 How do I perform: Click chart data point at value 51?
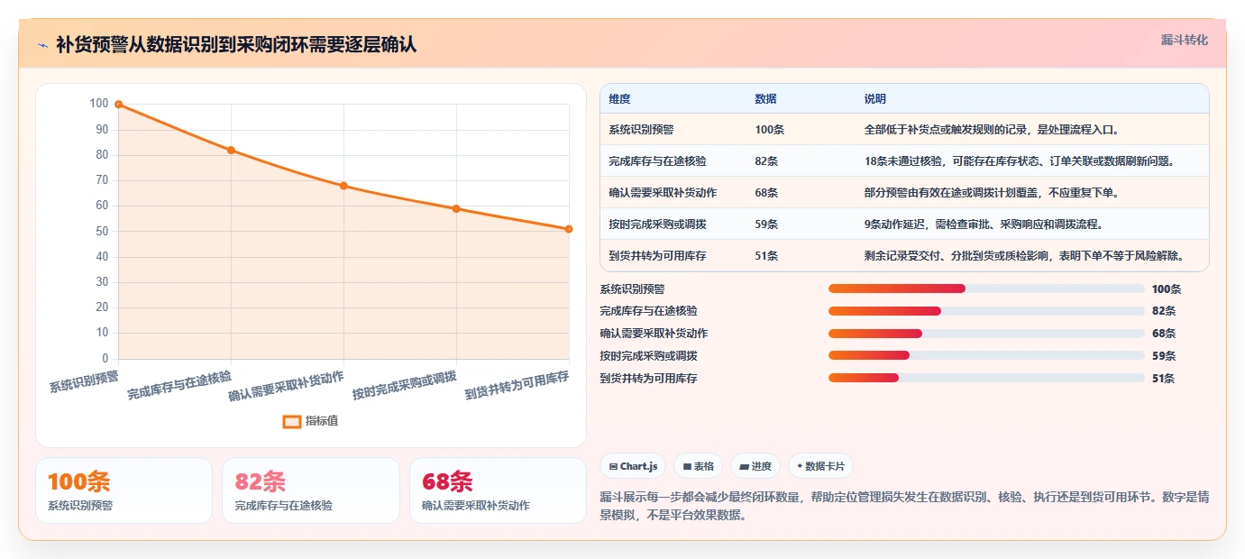coord(569,229)
